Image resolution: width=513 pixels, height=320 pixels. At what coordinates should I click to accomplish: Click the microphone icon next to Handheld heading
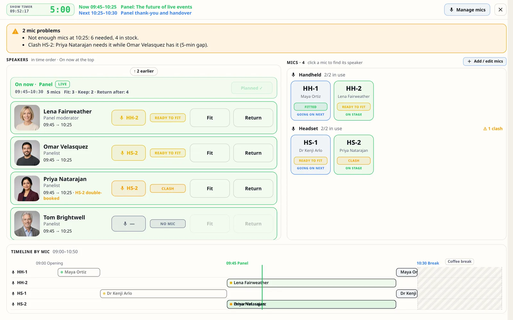tap(293, 75)
